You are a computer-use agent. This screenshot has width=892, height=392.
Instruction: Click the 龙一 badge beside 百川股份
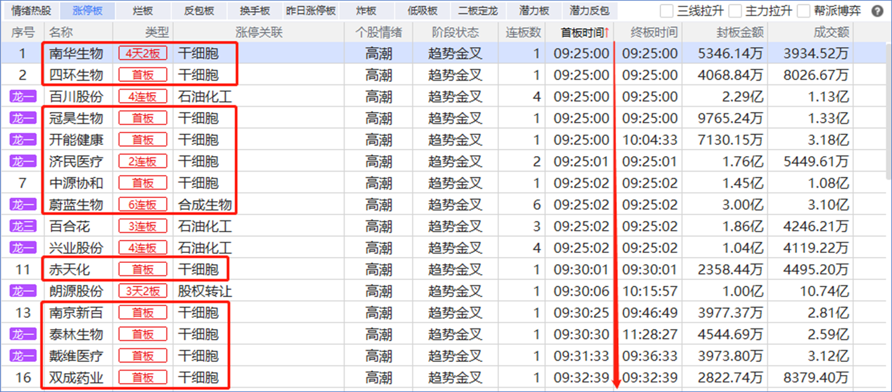coord(23,97)
